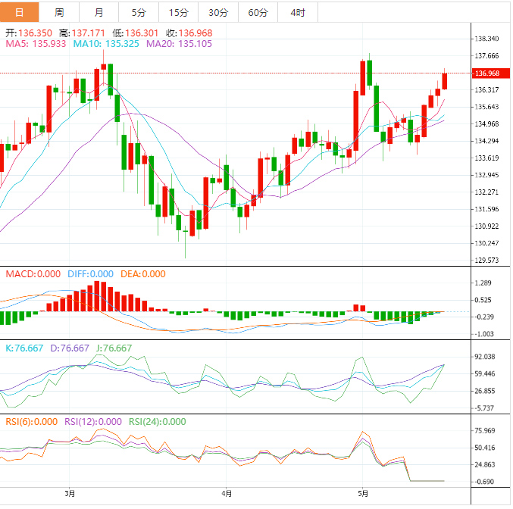The width and height of the screenshot is (513, 509).
Task: Click the DEA:0.000 label in MACD panel
Action: [142, 274]
